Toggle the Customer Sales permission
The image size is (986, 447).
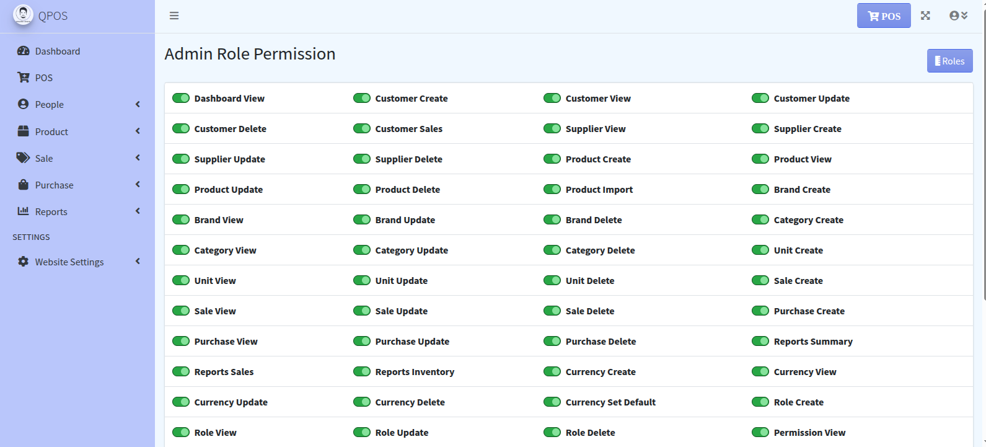click(x=362, y=128)
